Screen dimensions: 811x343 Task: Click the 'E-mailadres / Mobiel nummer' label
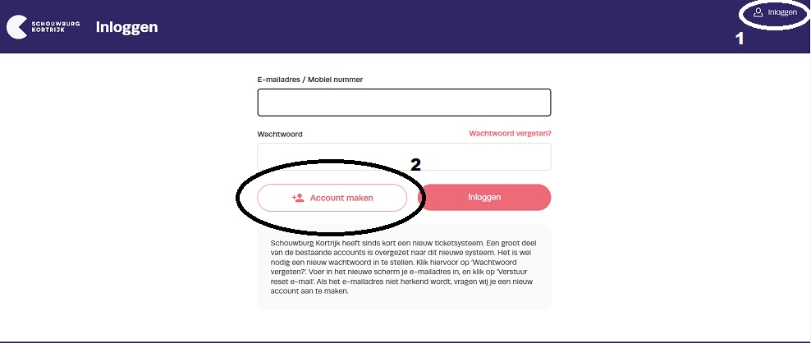point(309,80)
